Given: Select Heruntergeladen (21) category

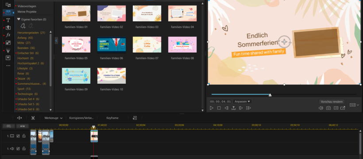Looking at the screenshot, I should coord(31,33).
